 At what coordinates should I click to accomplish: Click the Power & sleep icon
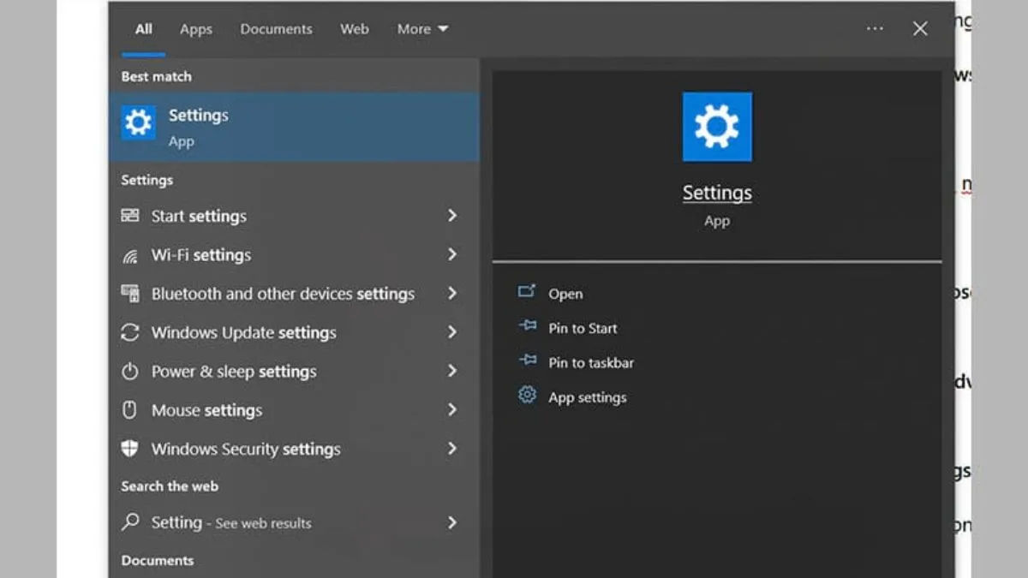(x=131, y=371)
